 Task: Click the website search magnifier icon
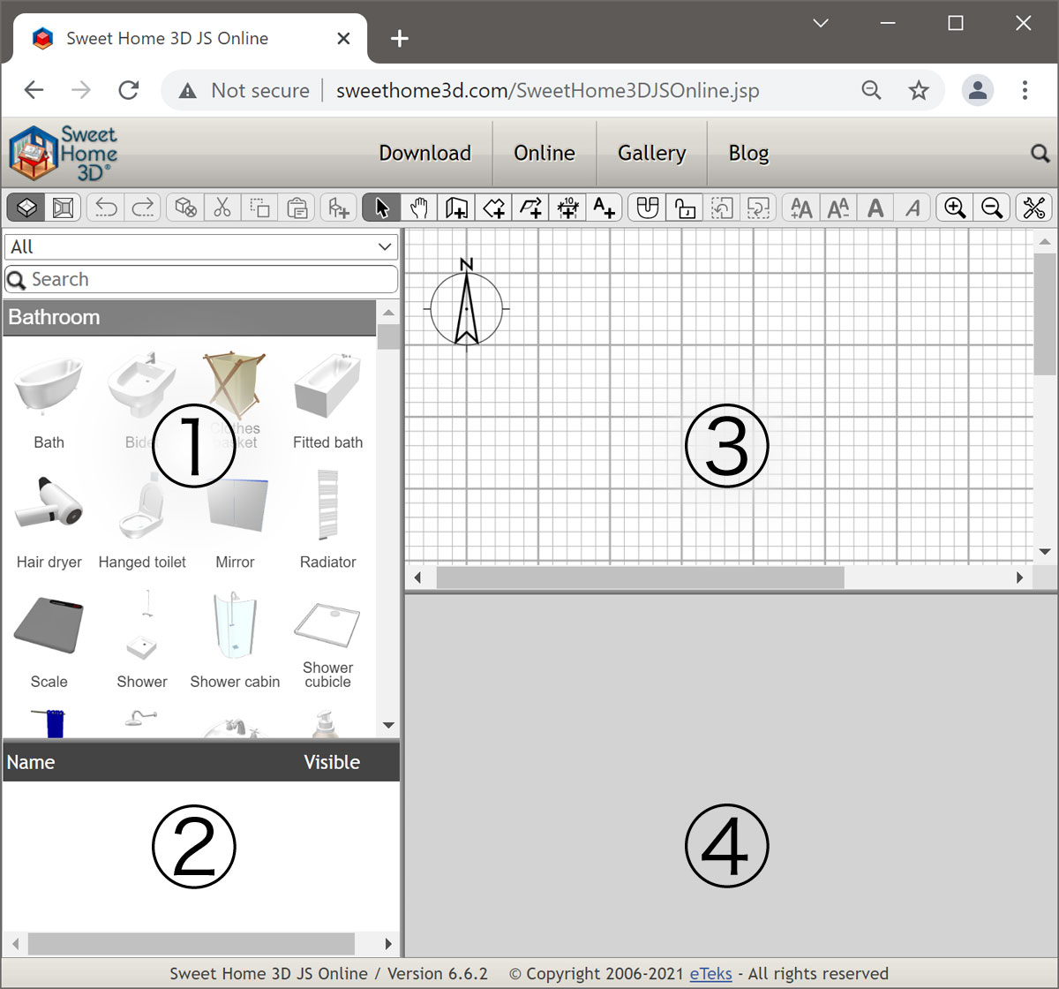1040,154
